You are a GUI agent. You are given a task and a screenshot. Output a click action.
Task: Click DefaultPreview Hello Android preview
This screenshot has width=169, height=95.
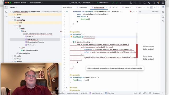click(x=148, y=49)
